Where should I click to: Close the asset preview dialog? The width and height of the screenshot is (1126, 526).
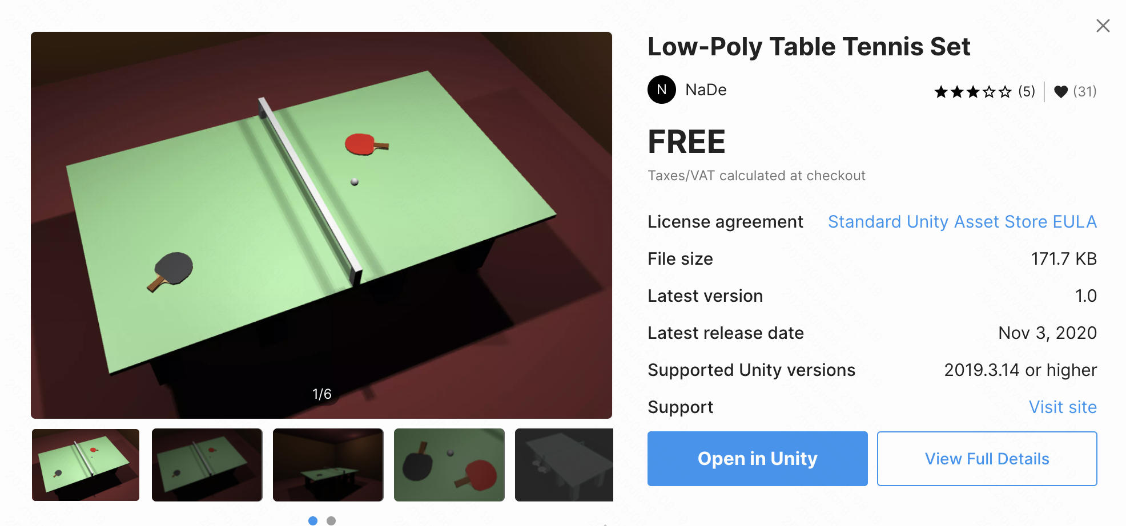pyautogui.click(x=1103, y=26)
